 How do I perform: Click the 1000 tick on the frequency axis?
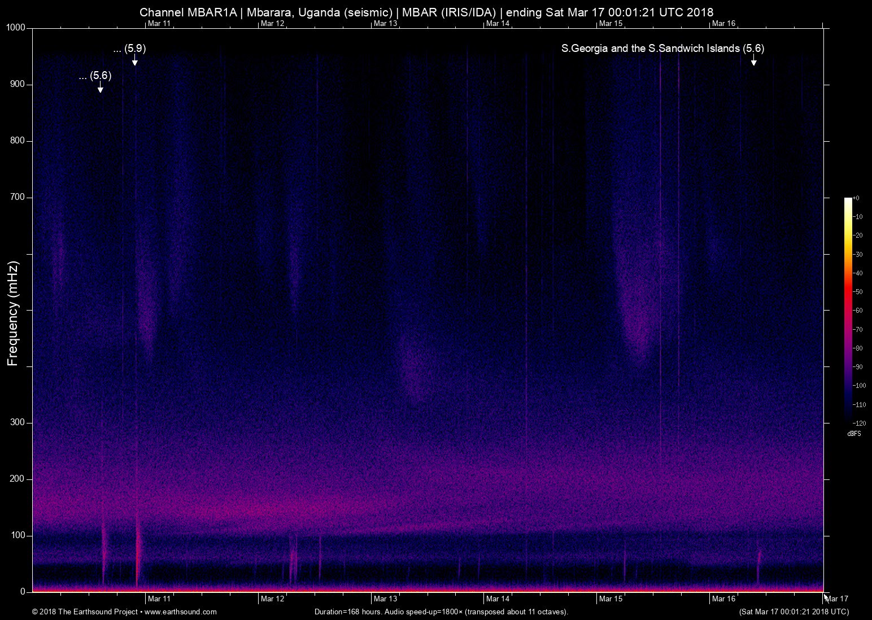pyautogui.click(x=16, y=28)
